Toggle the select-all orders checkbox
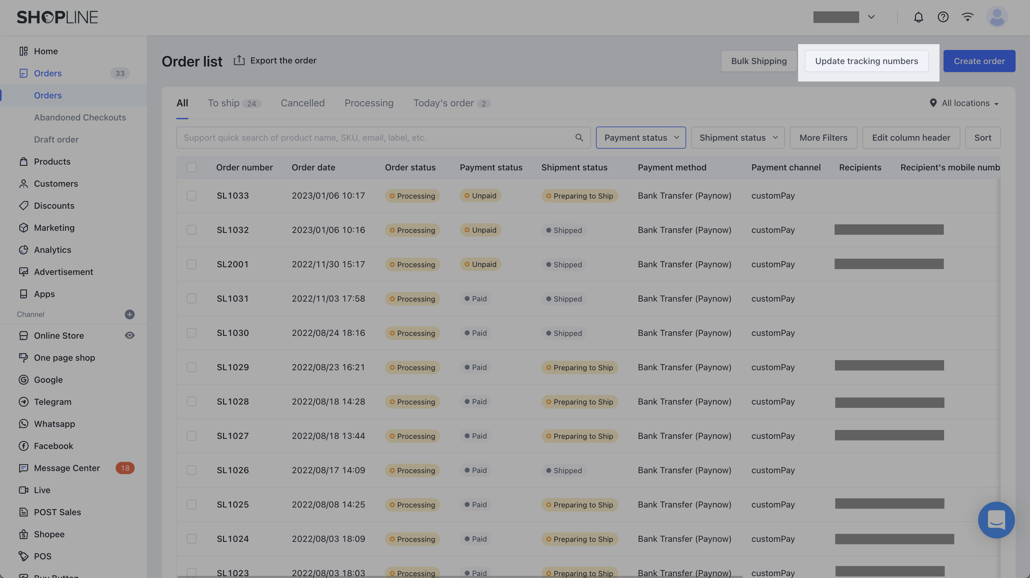 pos(191,167)
